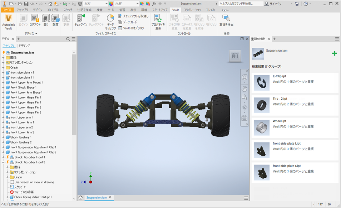Select the Zoom tool in navigation bar

pos(244,97)
